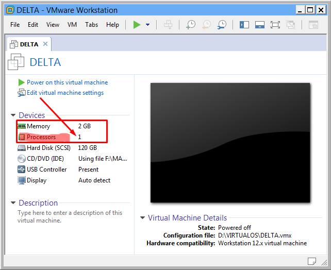The height and width of the screenshot is (270, 331).
Task: Toggle the thumbnail bar icon
Action: (x=259, y=25)
